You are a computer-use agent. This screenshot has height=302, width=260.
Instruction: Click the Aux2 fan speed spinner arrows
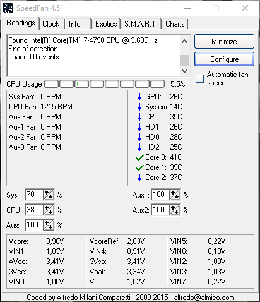pos(175,210)
